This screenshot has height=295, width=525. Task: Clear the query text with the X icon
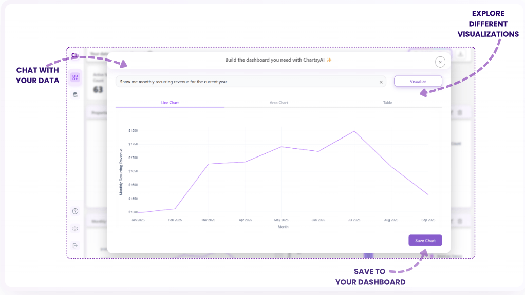[x=381, y=82]
